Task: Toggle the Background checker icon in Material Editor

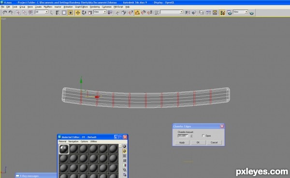Action: [125, 156]
